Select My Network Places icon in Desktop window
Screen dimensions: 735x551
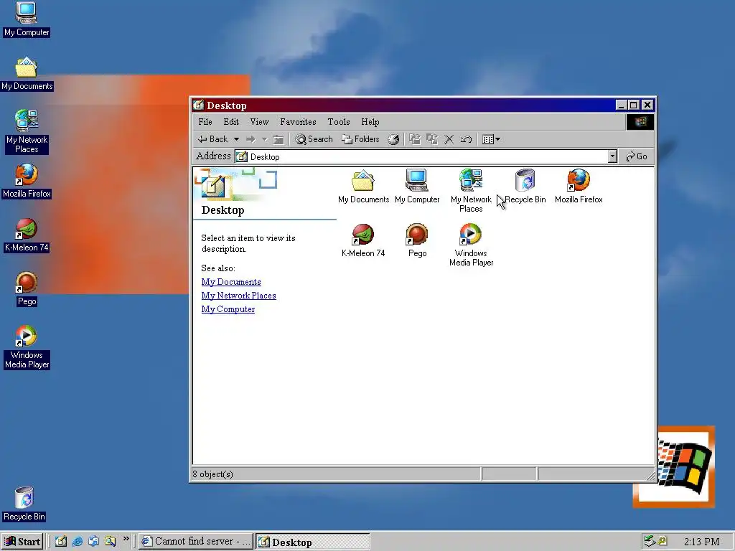pyautogui.click(x=471, y=191)
